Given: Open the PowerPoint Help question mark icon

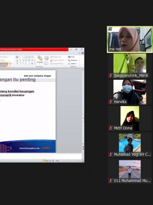Looking at the screenshot, I should [83, 53].
